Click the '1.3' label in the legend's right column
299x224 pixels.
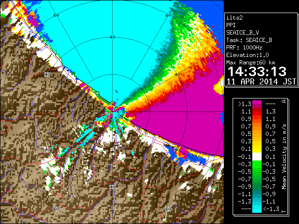(271, 112)
